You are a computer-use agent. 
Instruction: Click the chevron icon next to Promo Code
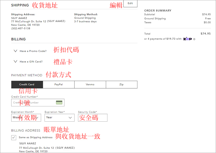click(15, 51)
